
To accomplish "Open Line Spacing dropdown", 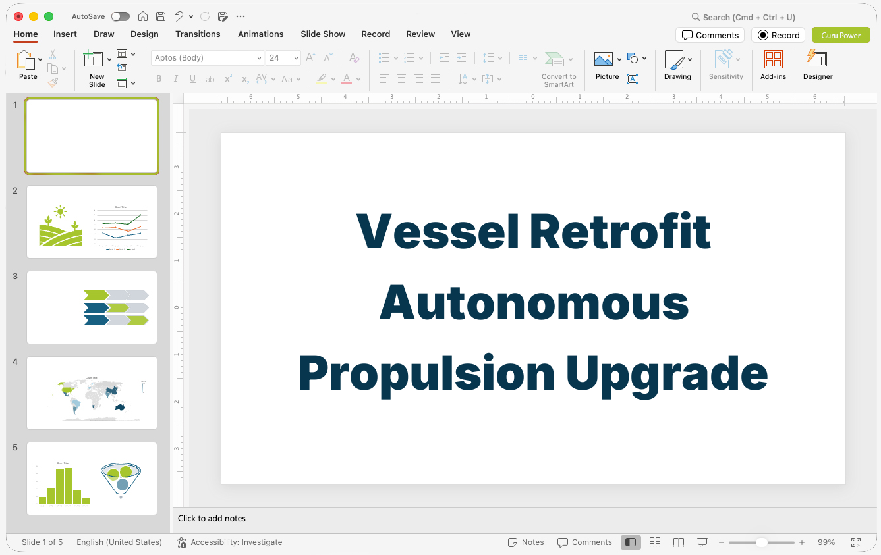I will [492, 58].
